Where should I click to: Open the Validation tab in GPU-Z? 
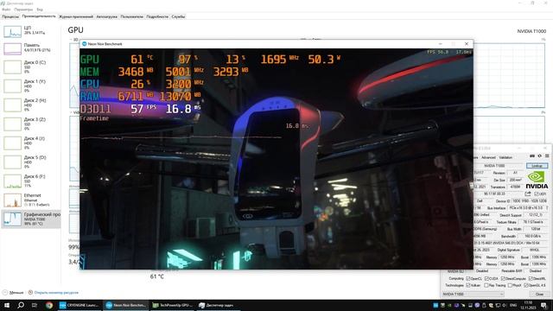tap(505, 157)
